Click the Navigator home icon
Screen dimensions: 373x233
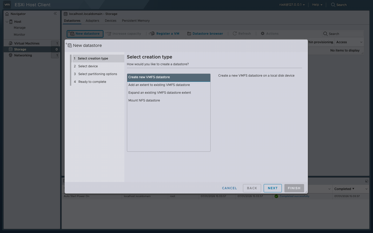pos(7,14)
